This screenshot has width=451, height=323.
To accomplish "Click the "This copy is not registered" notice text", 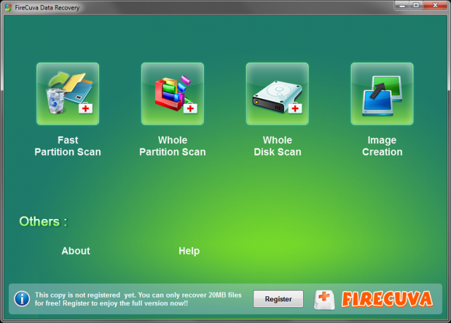I will point(138,299).
